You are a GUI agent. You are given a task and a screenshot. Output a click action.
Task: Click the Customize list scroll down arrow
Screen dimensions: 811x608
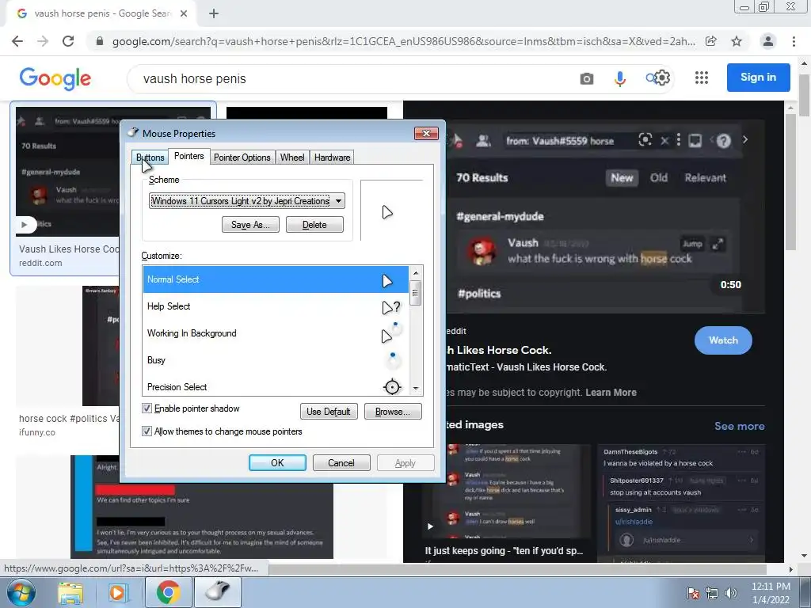[x=416, y=389]
